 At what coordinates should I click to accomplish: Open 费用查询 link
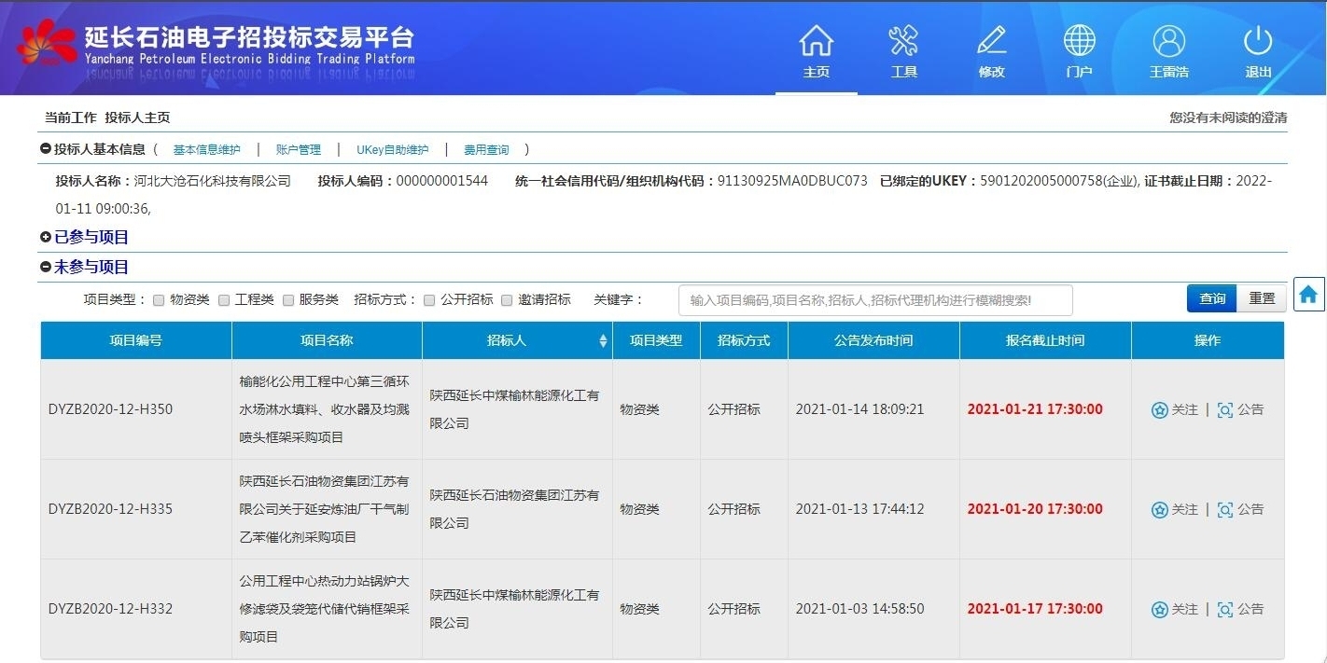click(486, 150)
